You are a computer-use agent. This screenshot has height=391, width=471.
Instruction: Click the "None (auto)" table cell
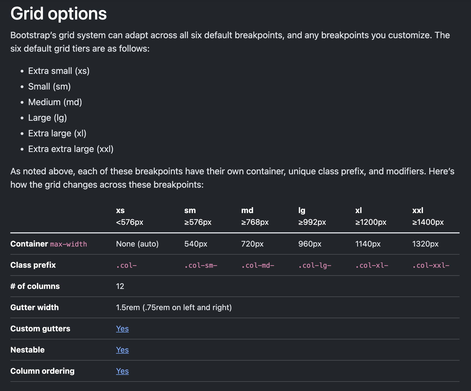137,244
